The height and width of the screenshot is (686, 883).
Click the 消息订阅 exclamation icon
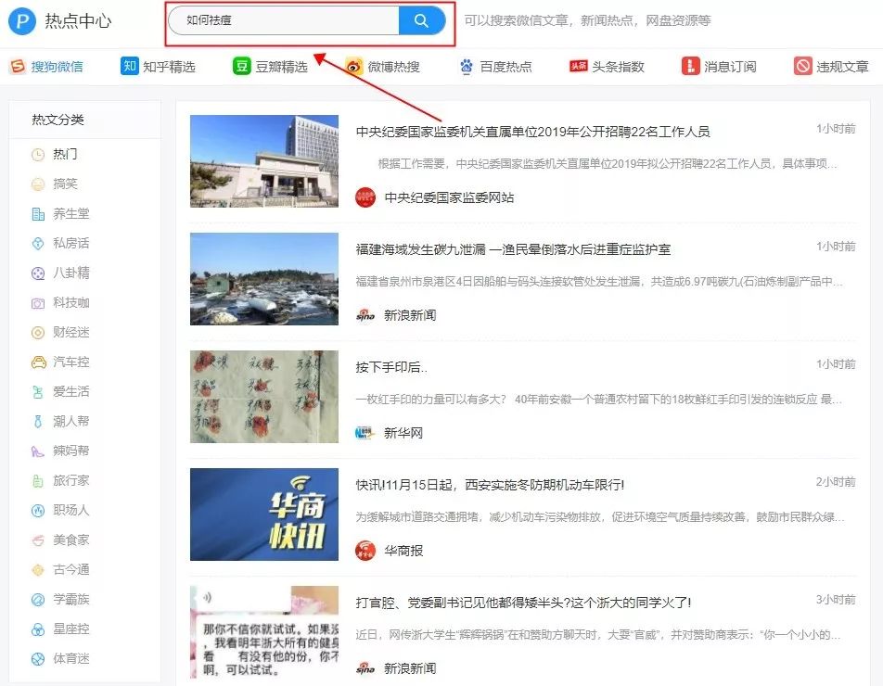pyautogui.click(x=690, y=66)
